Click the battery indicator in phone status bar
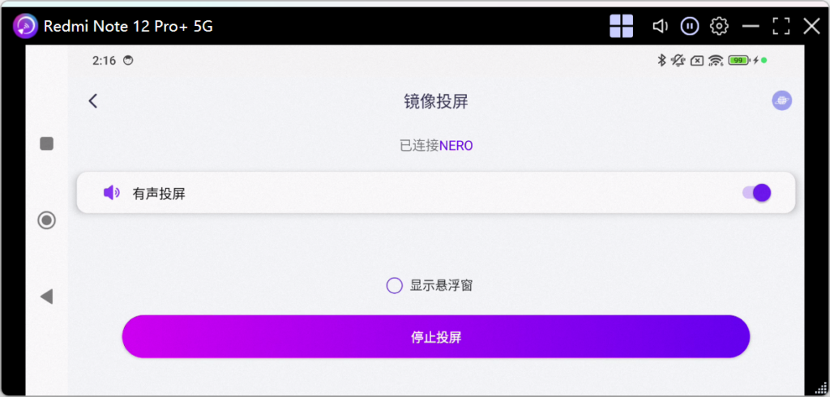 (x=738, y=60)
